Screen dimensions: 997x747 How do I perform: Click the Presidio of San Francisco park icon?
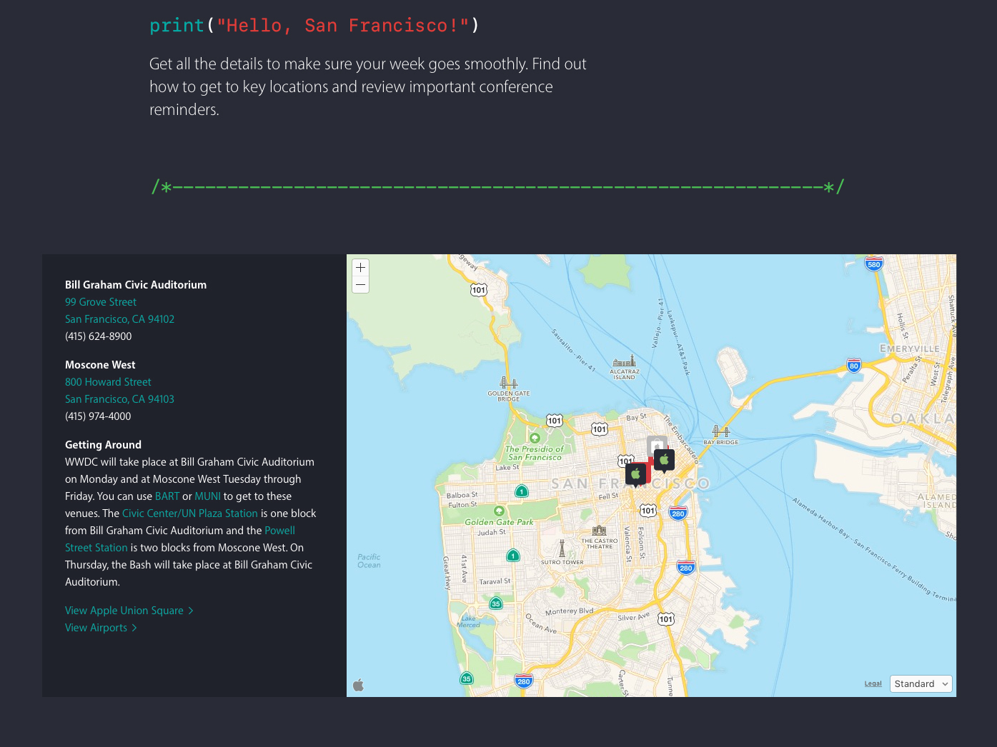(x=535, y=438)
